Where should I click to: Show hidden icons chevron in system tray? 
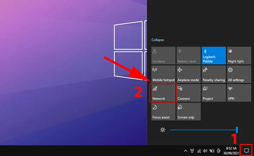coord(186,151)
